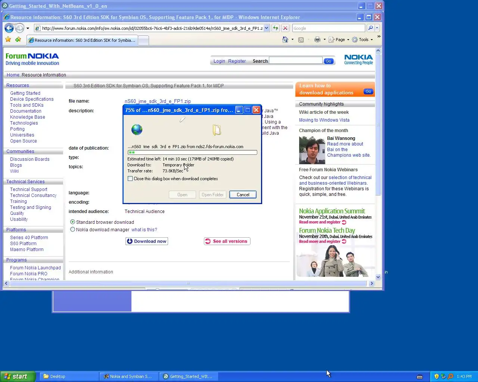Click the yellow security shield tray icon
The image size is (478, 382).
[x=437, y=376]
